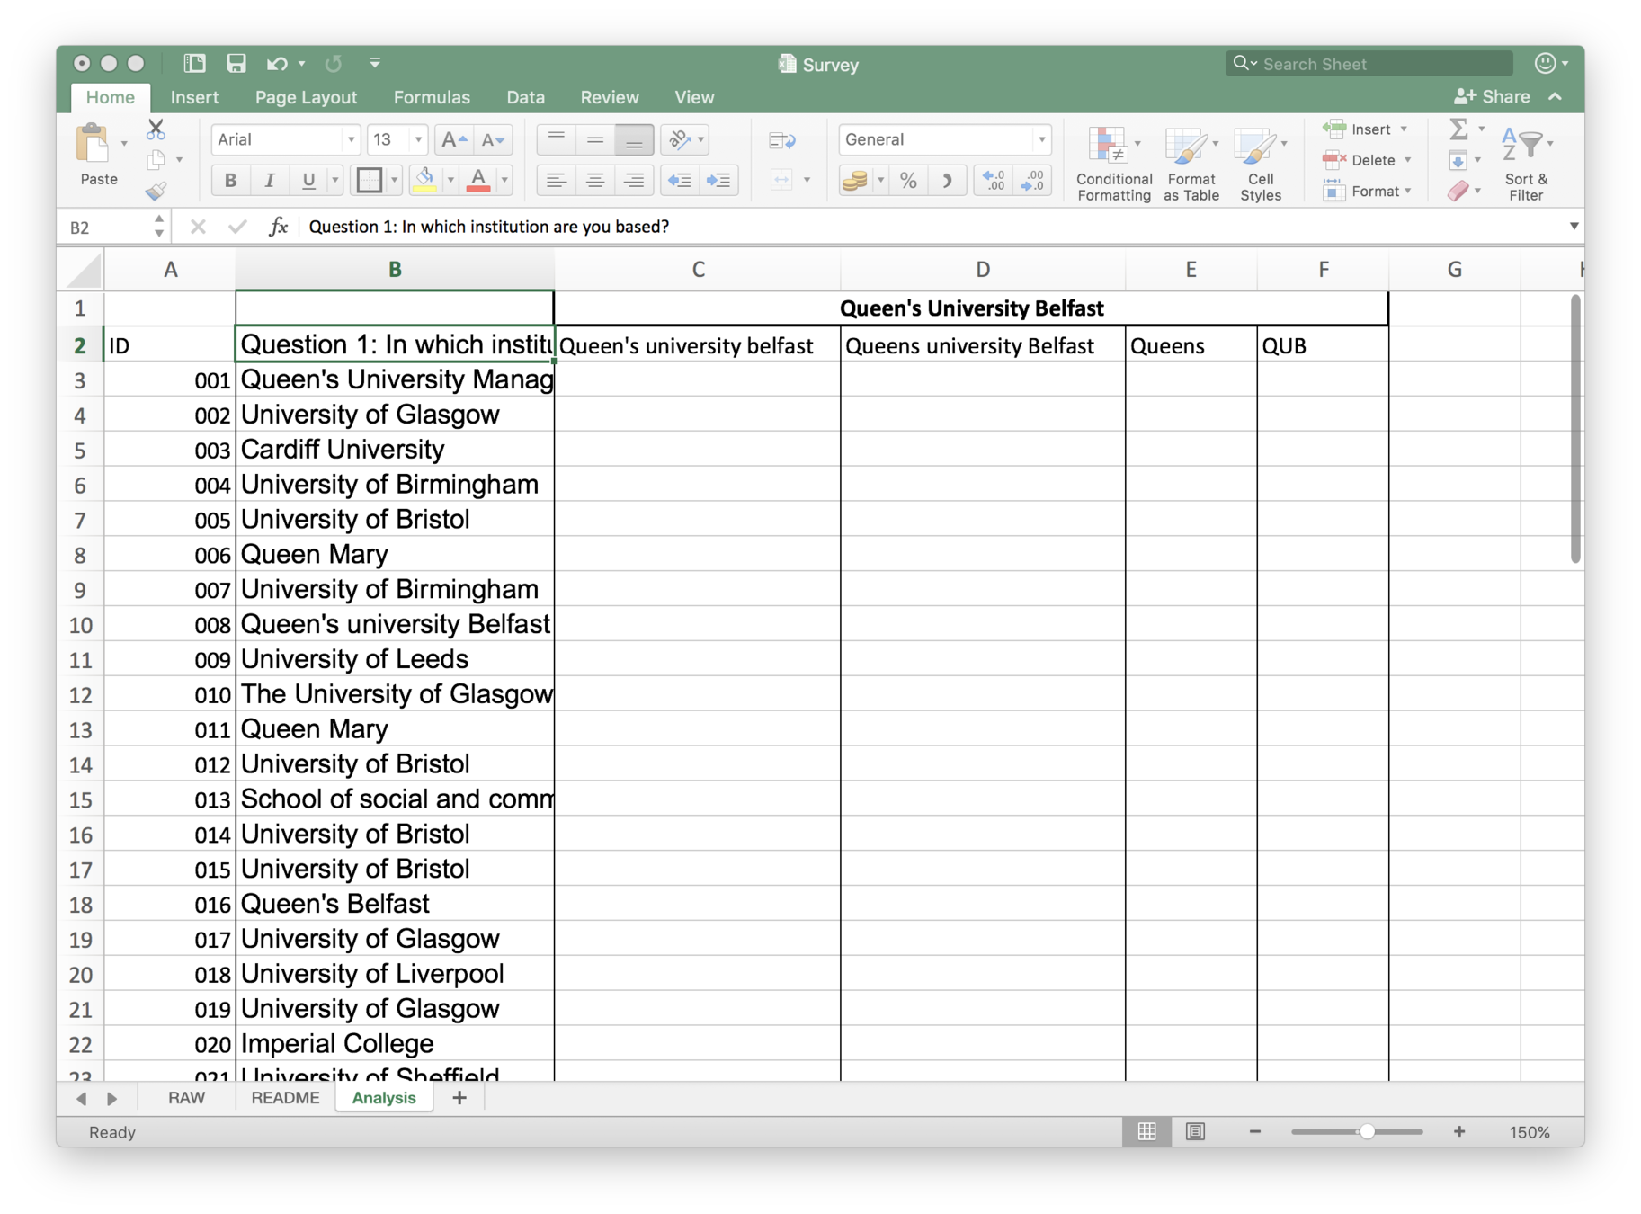Click the Copy icon

(x=156, y=160)
